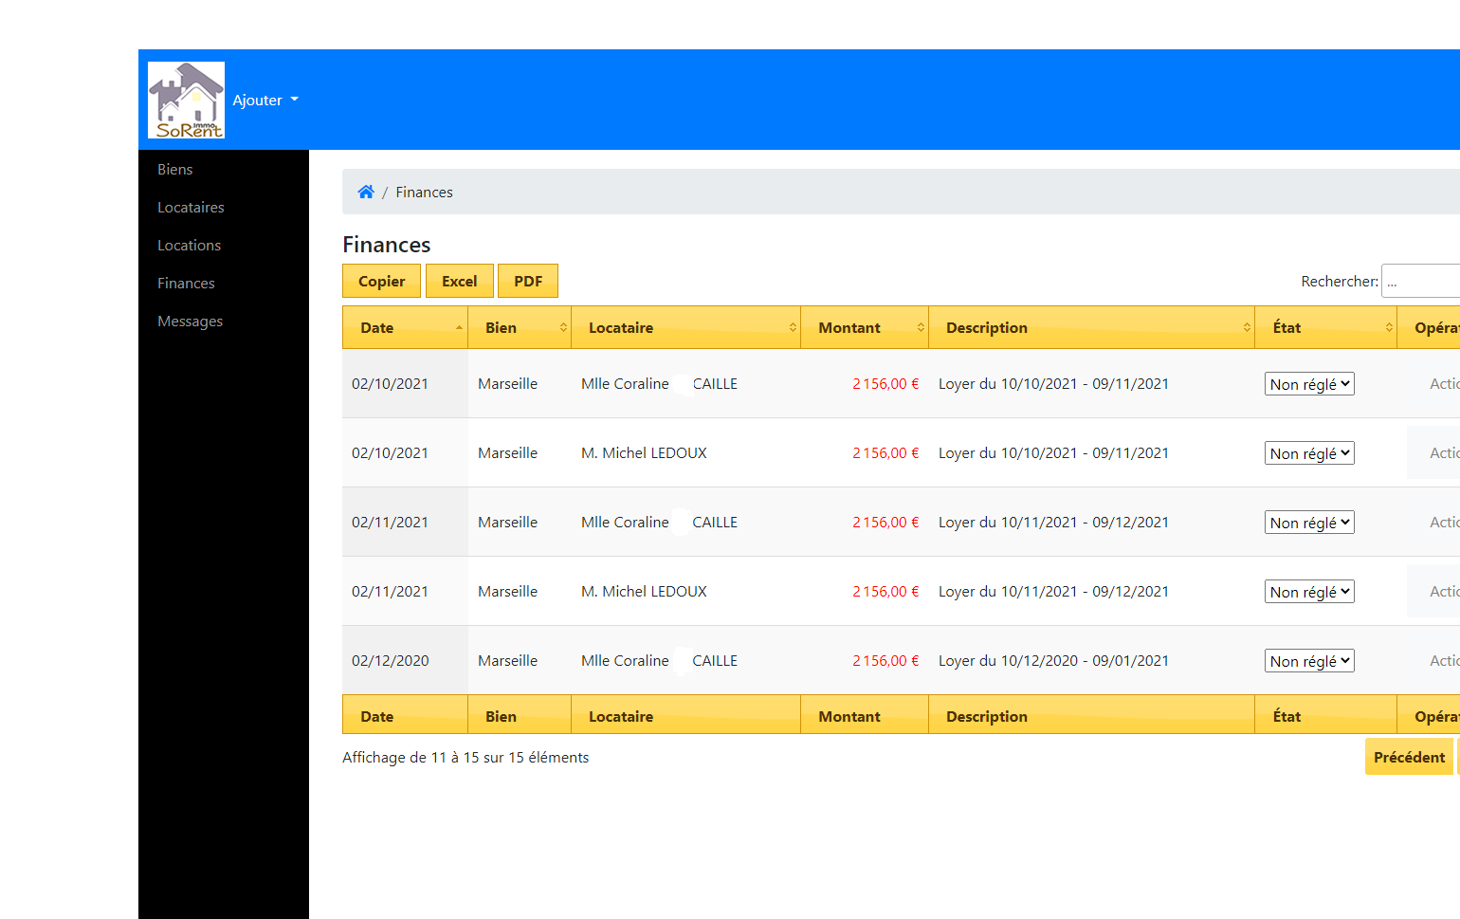Export table with Excel button
This screenshot has height=919, width=1460.
(x=459, y=281)
